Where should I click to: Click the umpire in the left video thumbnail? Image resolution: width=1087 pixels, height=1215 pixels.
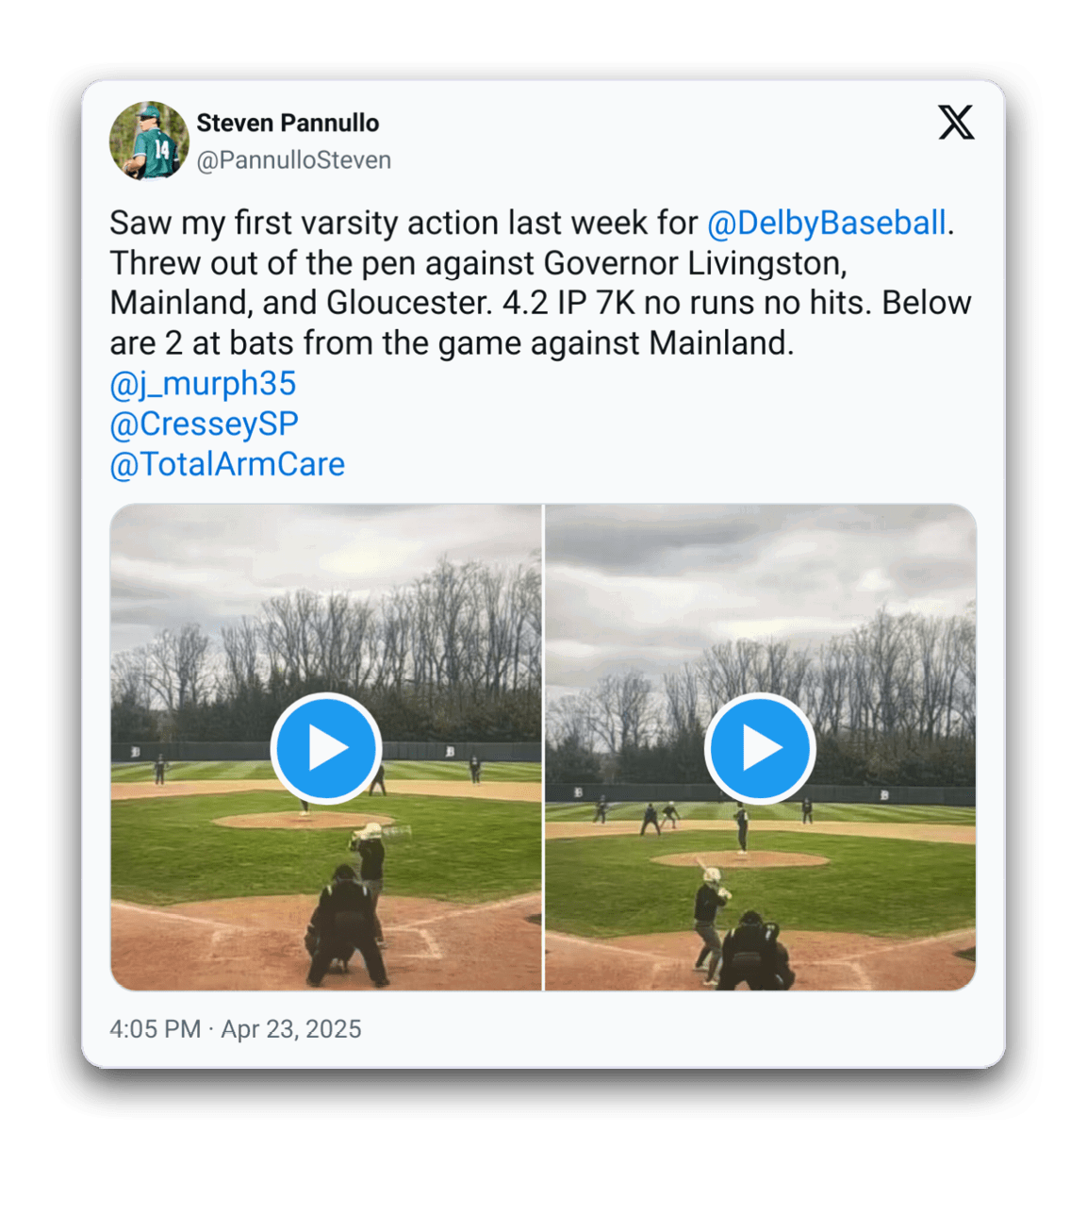pyautogui.click(x=346, y=927)
